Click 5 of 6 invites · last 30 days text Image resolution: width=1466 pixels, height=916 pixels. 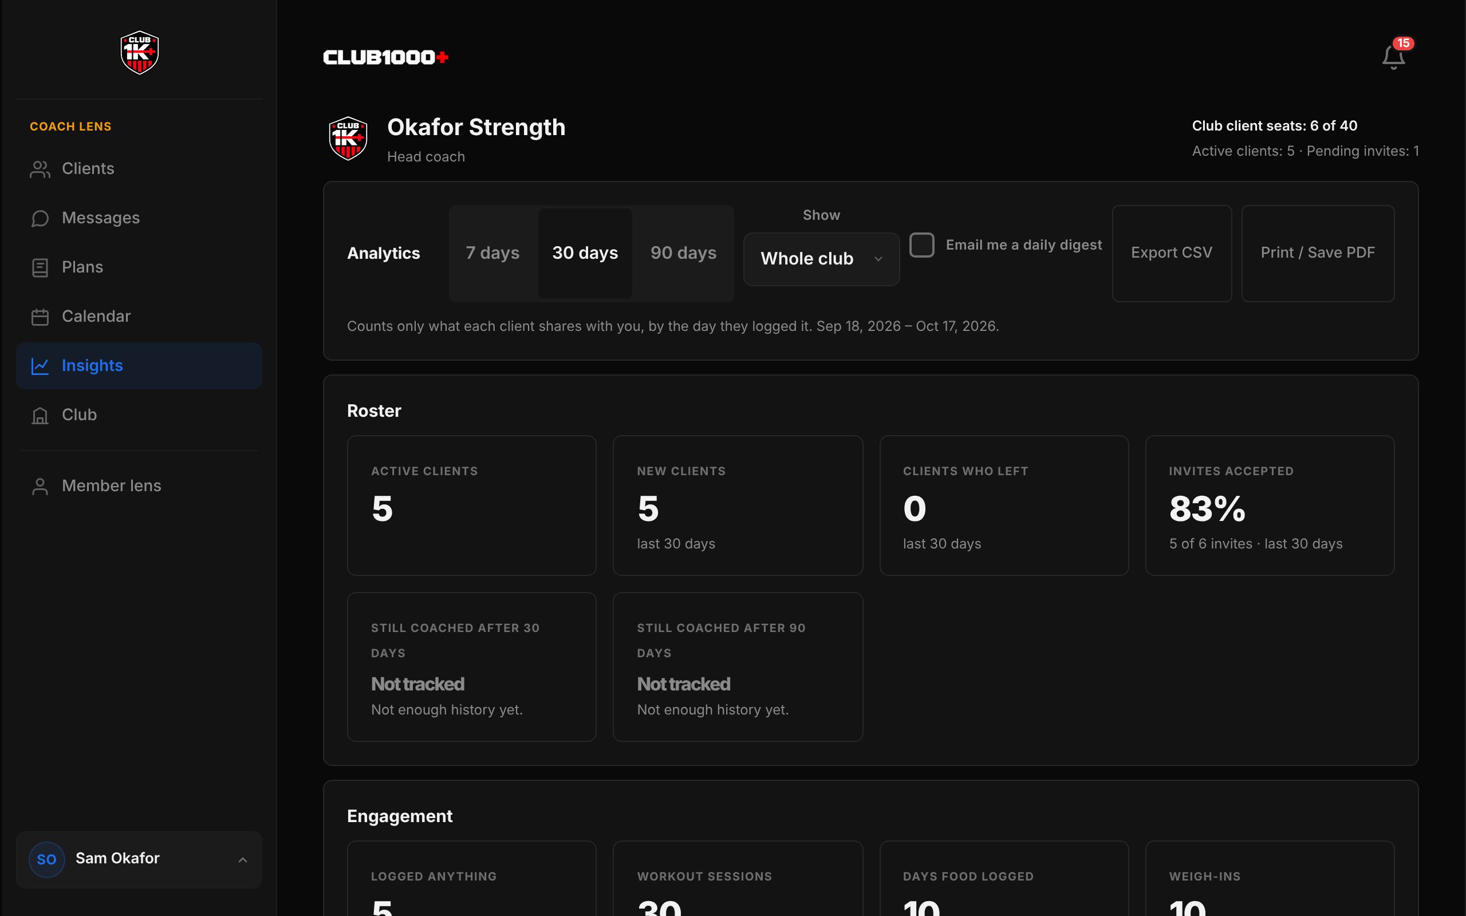coord(1256,544)
